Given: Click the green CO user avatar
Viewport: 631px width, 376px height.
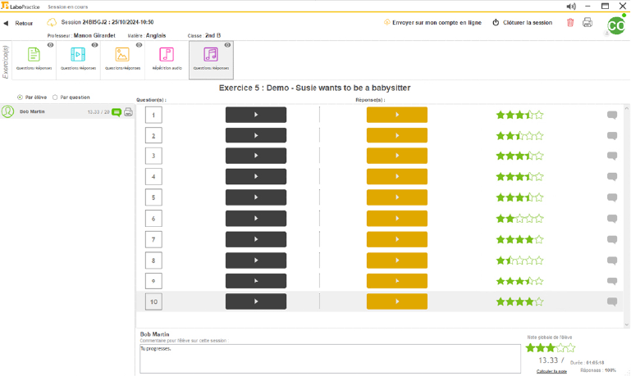Looking at the screenshot, I should pyautogui.click(x=616, y=25).
